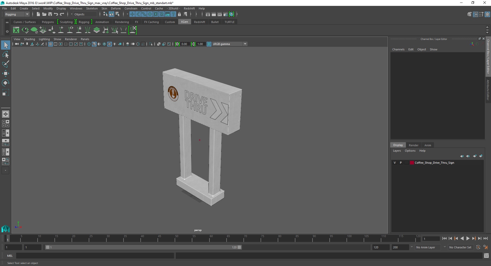Switch to the Anim layer tab
This screenshot has width=491, height=266.
point(428,145)
